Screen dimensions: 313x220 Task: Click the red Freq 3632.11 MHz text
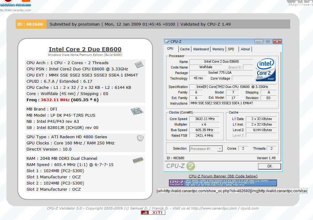point(55,100)
